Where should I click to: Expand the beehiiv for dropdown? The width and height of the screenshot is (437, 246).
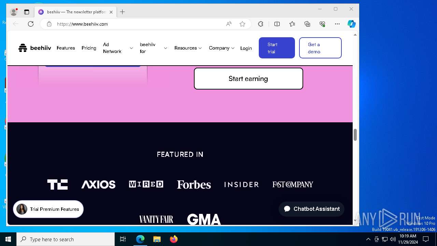153,48
